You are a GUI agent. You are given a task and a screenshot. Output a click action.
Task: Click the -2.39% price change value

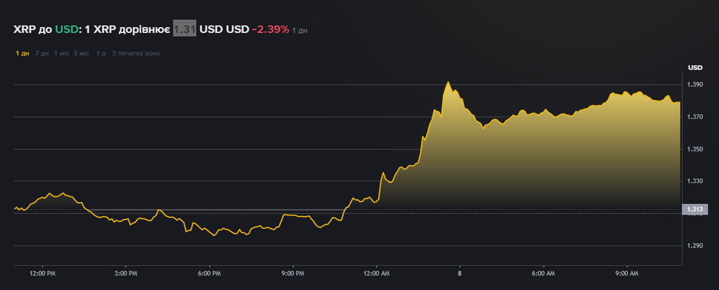tap(270, 29)
